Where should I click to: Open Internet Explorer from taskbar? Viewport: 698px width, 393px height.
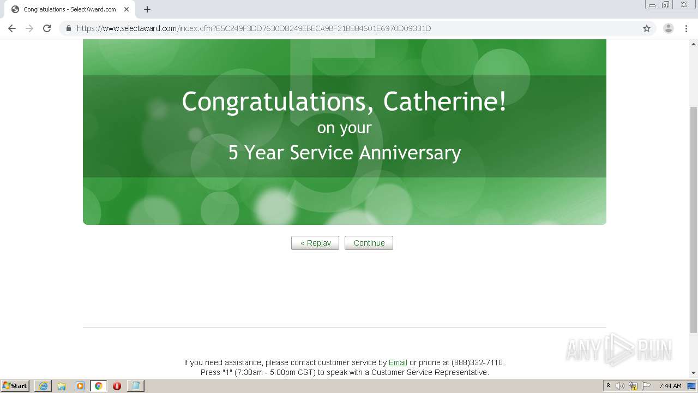[x=43, y=386]
